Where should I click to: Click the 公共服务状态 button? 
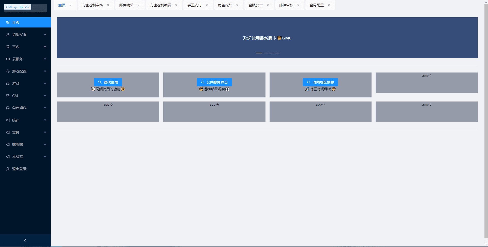pos(214,82)
